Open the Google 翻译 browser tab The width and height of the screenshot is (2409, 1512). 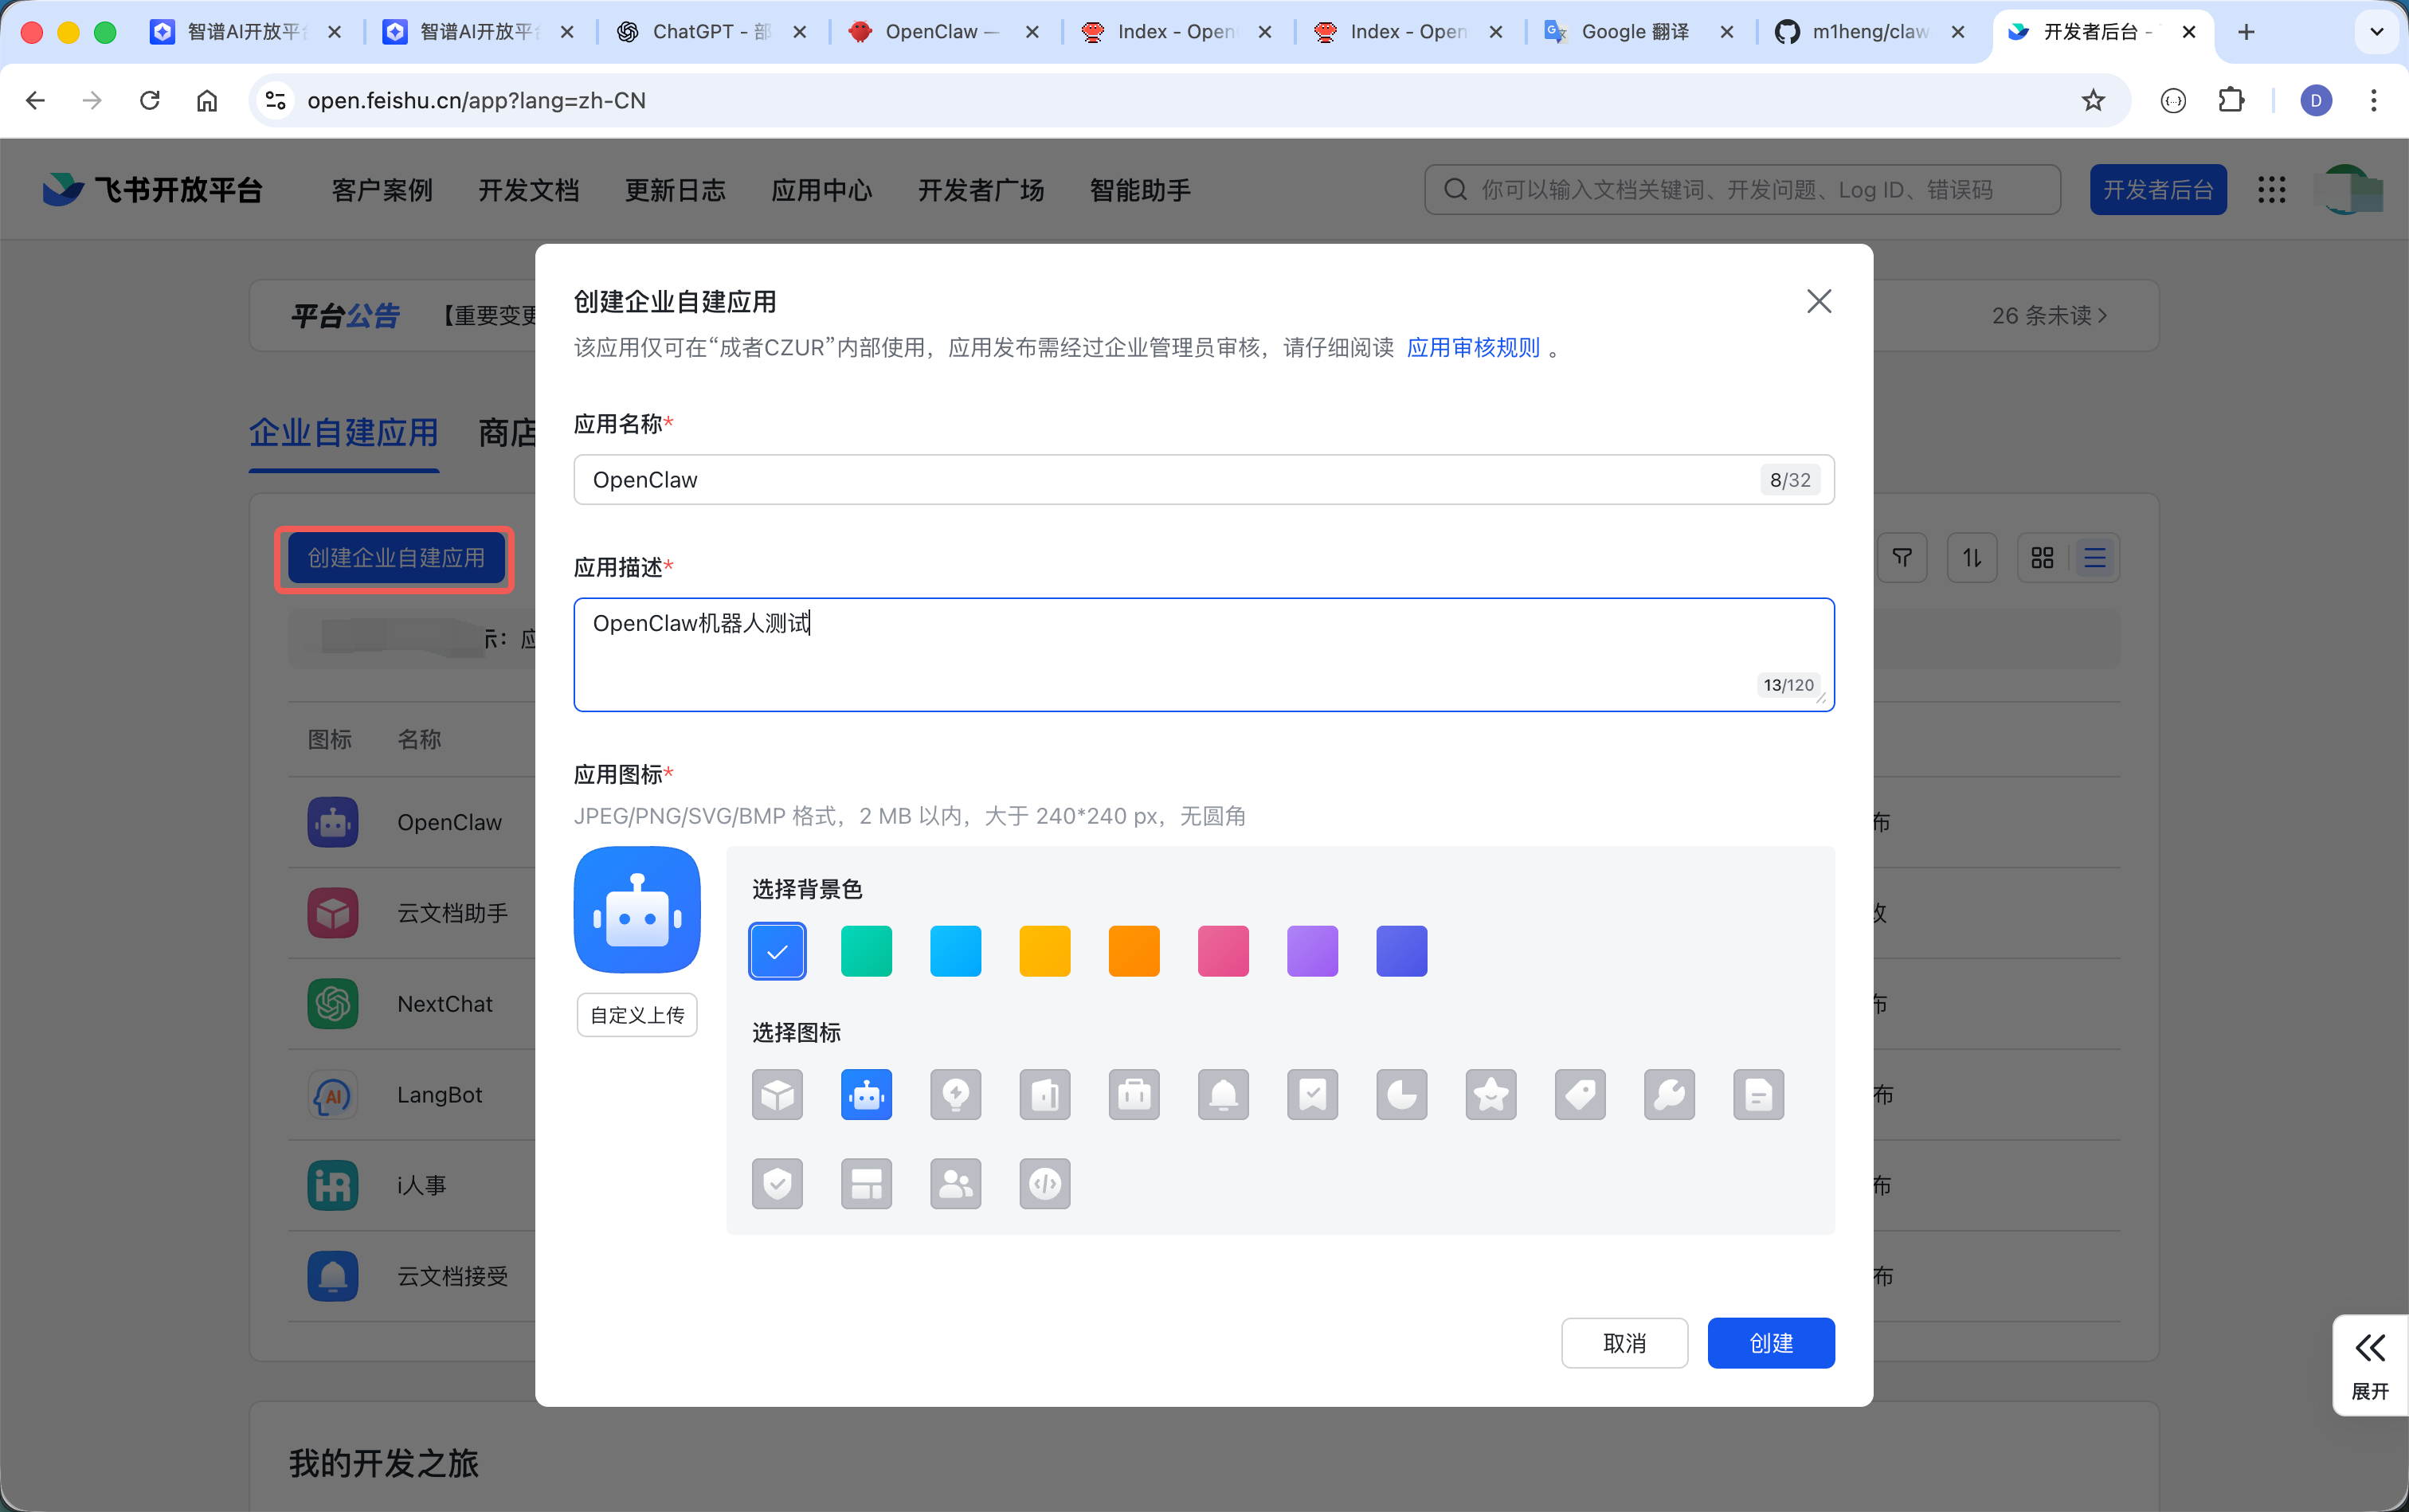click(x=1637, y=31)
